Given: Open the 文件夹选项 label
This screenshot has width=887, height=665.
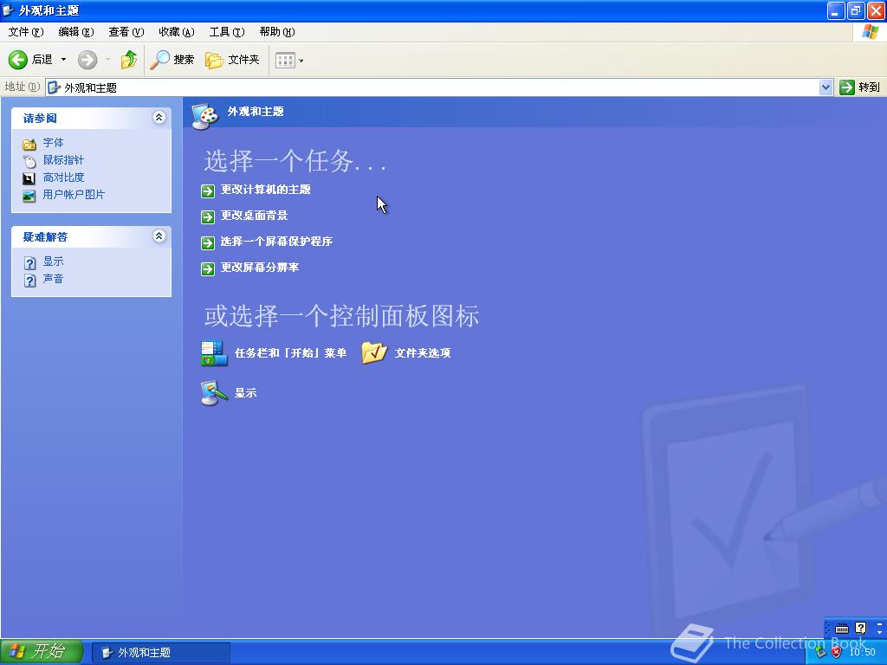Looking at the screenshot, I should [423, 353].
